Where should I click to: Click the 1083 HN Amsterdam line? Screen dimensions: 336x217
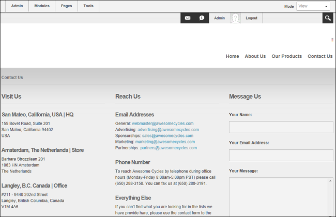tap(20, 165)
